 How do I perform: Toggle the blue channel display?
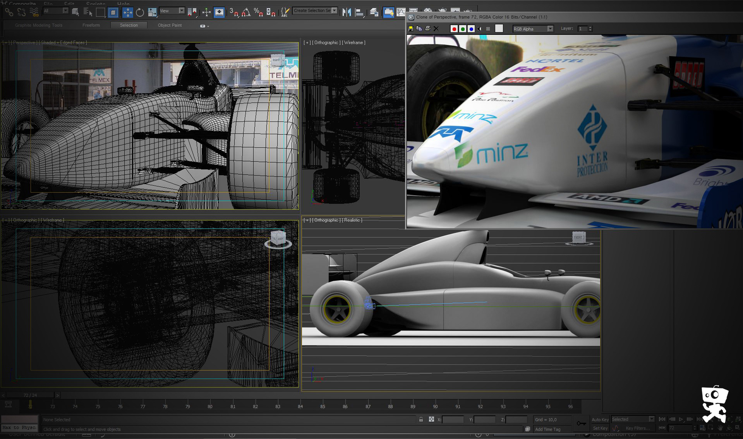471,29
